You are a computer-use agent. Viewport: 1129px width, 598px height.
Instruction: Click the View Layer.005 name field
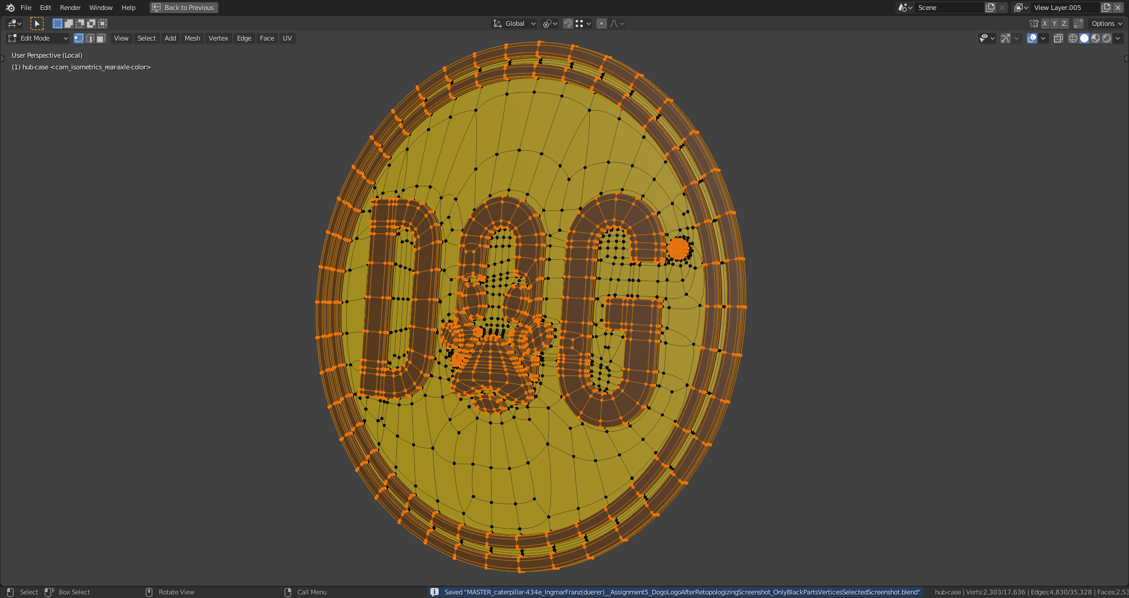point(1065,8)
